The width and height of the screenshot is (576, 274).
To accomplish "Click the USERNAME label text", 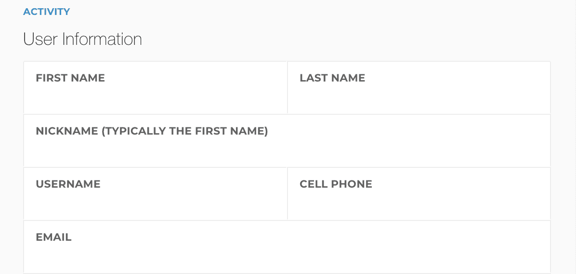I will [68, 184].
